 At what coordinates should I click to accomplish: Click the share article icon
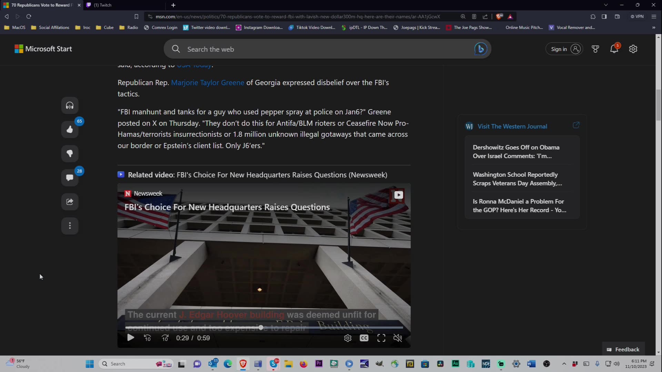pyautogui.click(x=70, y=202)
